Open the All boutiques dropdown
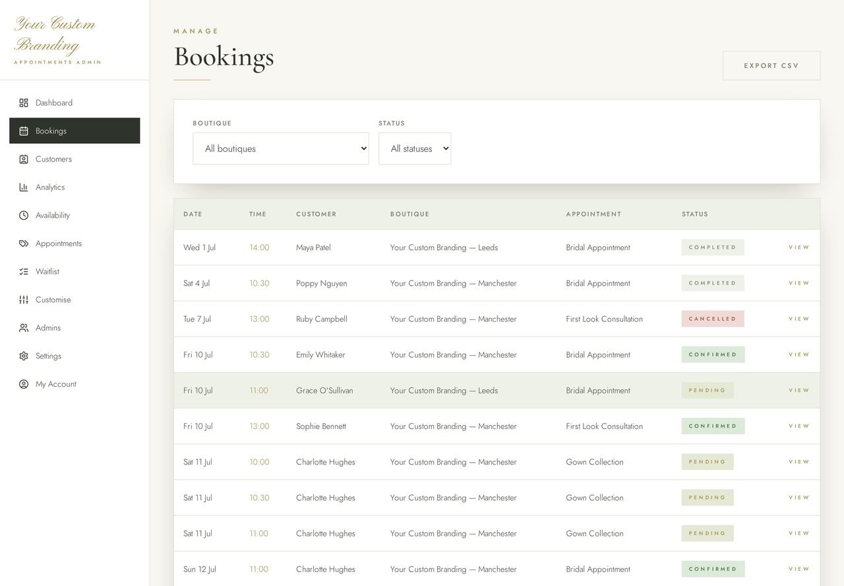Viewport: 844px width, 586px height. 281,148
